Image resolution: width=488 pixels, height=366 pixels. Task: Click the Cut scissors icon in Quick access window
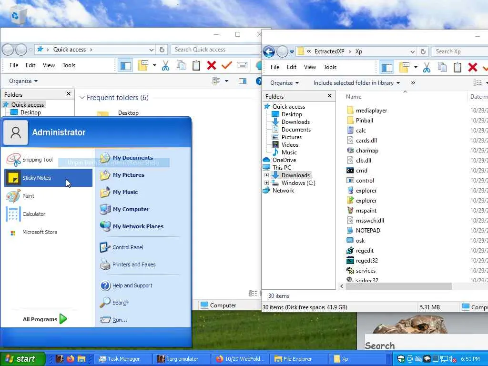click(x=165, y=66)
